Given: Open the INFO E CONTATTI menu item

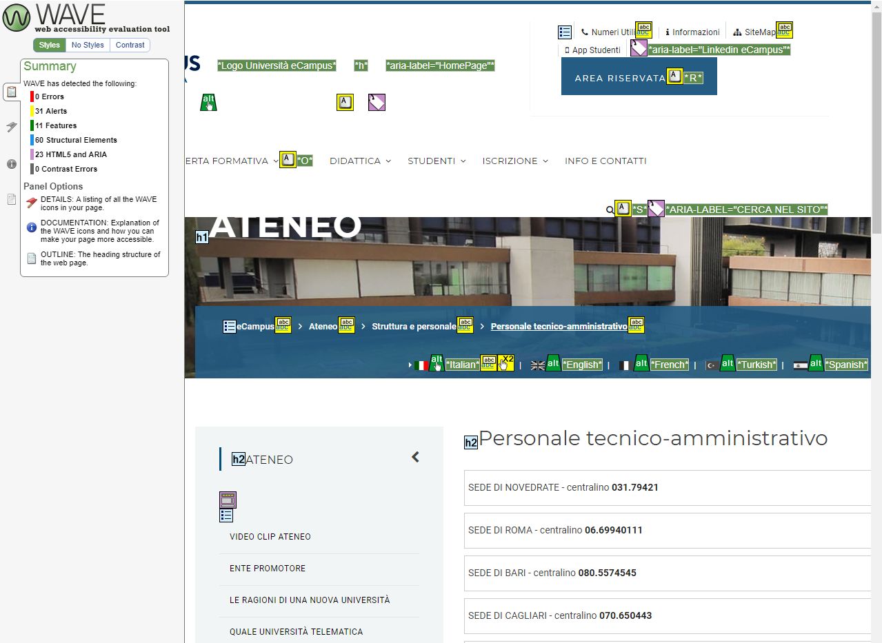Looking at the screenshot, I should tap(605, 161).
